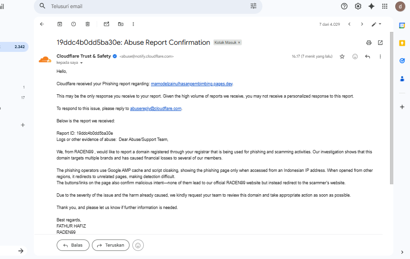The height and width of the screenshot is (259, 410).
Task: Click the Cloudflare sender avatar logo
Action: tap(45, 60)
